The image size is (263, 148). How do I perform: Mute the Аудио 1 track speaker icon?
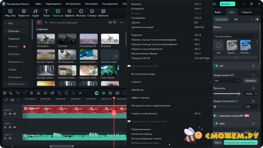click(x=10, y=138)
